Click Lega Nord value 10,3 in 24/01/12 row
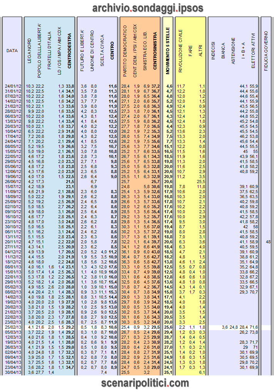Viewport: 274px width, 392px height. [30, 86]
